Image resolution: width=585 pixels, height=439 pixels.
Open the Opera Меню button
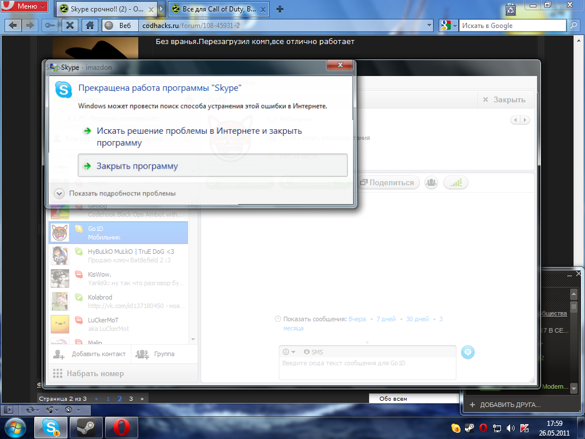click(25, 6)
